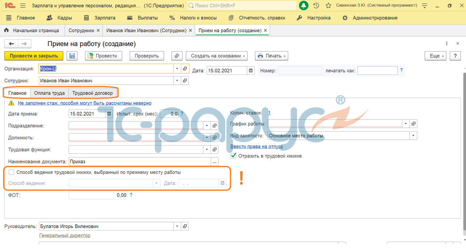Screen dimensions: 466x248
Task: Show help for печатать как question mark
Action: [402, 71]
